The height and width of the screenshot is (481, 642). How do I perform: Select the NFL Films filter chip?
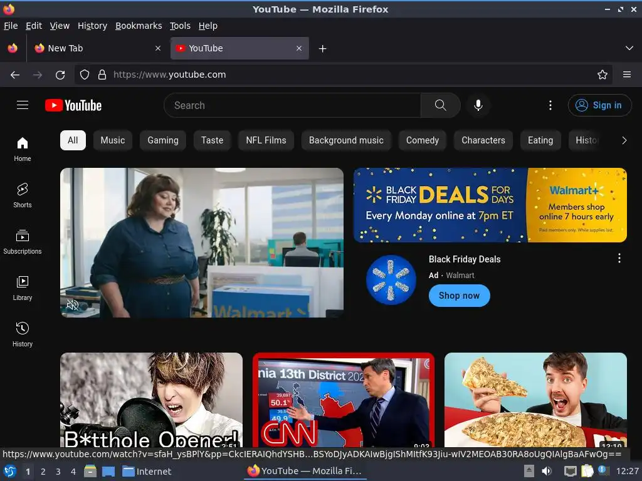coord(266,140)
